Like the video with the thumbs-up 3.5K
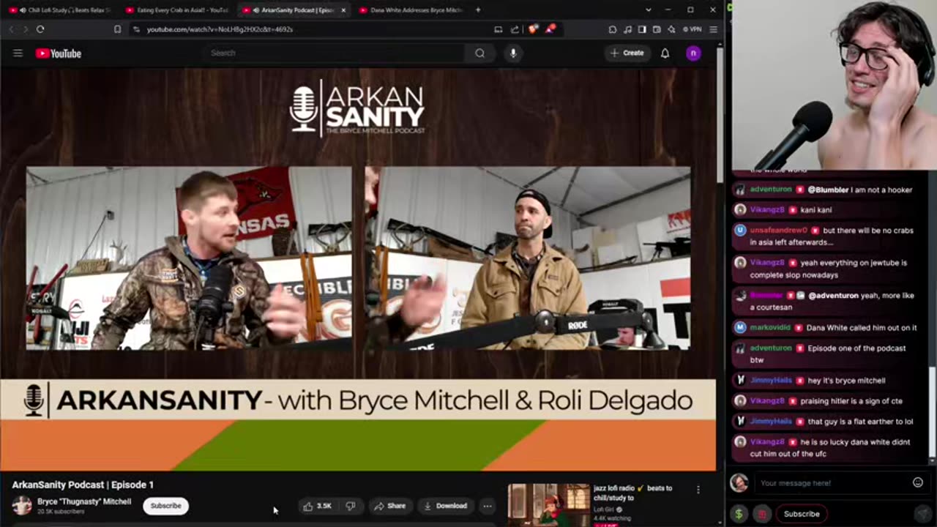Viewport: 937px width, 527px height. coord(318,506)
